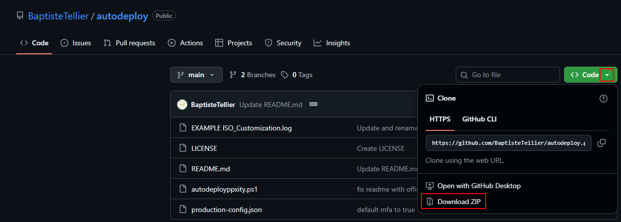Open the fix readme commit message
Image resolution: width=621 pixels, height=222 pixels.
point(387,189)
